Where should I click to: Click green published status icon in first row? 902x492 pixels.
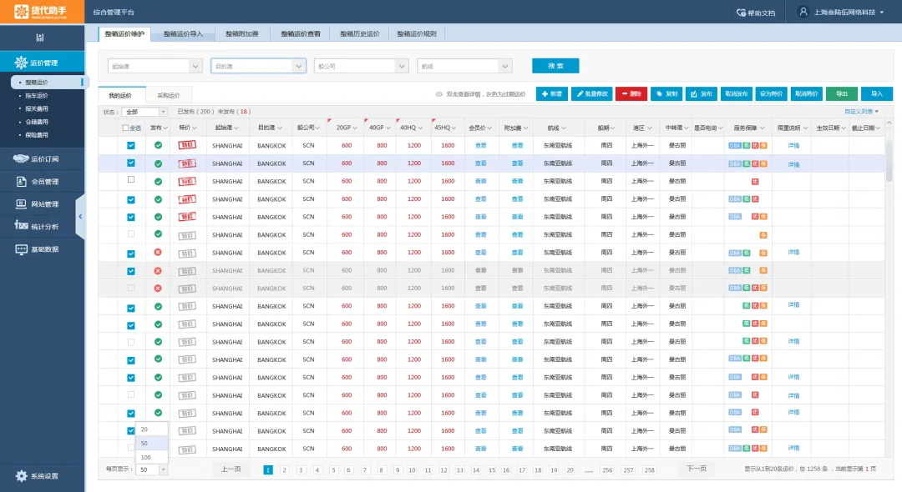pyautogui.click(x=158, y=145)
